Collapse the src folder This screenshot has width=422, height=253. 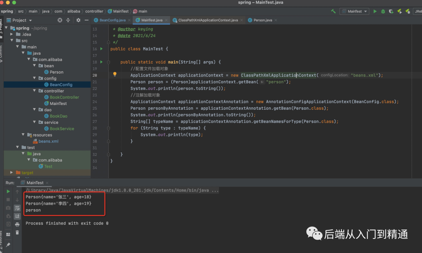point(12,40)
